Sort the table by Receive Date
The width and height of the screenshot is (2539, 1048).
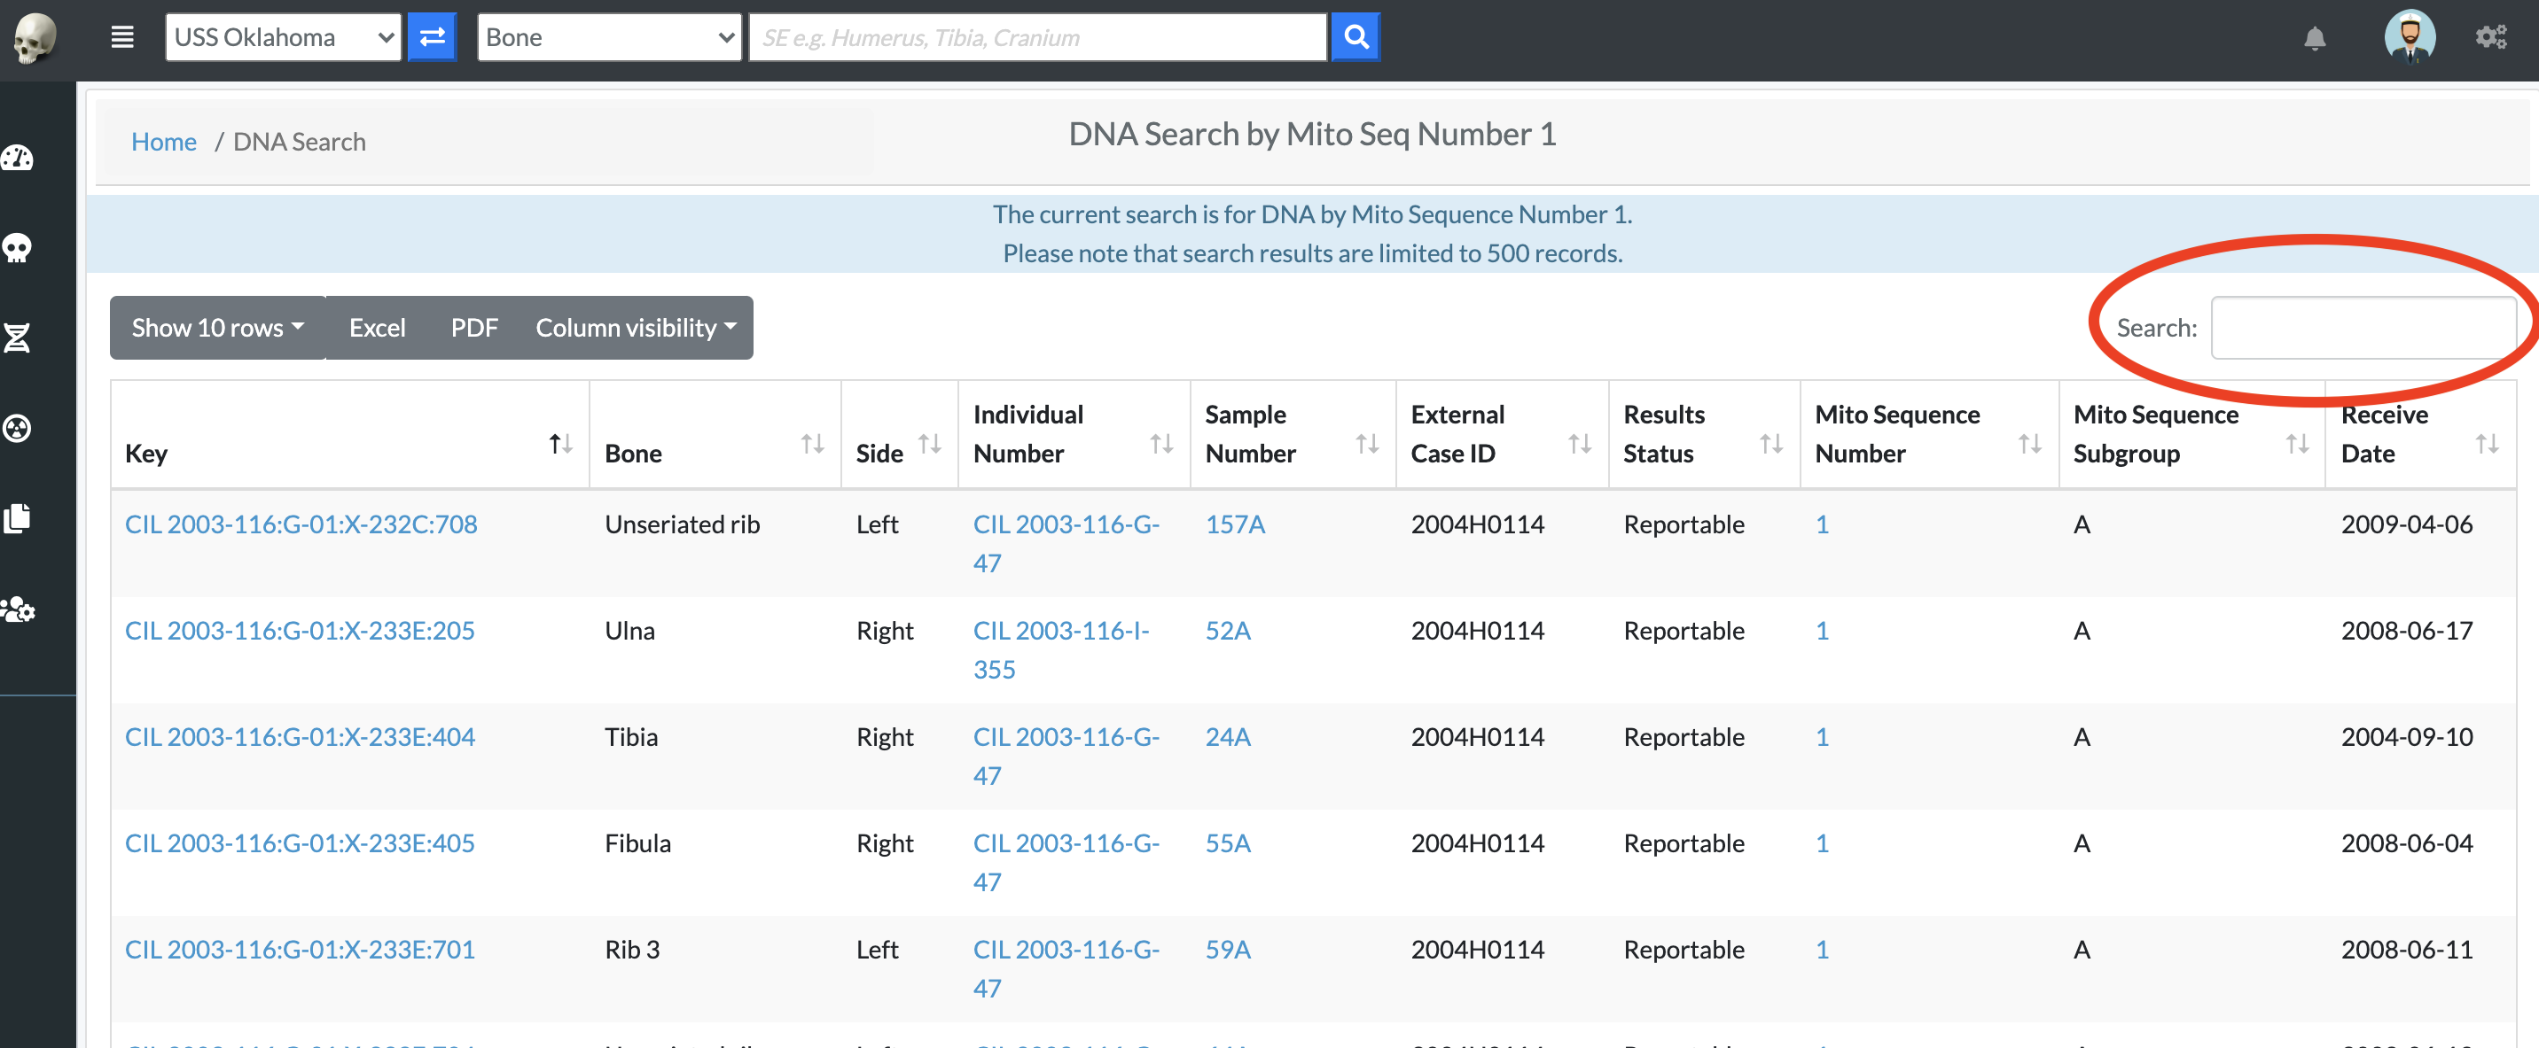tap(2419, 434)
